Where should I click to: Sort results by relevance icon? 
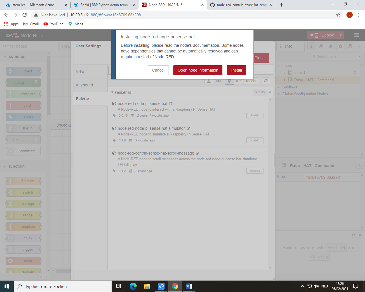click(229, 81)
